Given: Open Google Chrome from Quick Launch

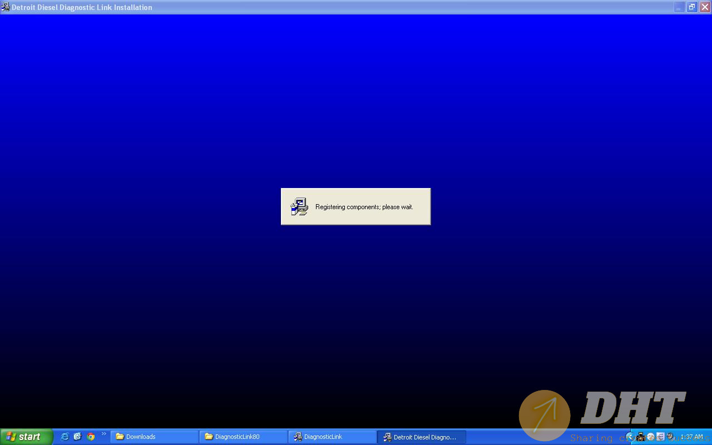Looking at the screenshot, I should coord(91,437).
